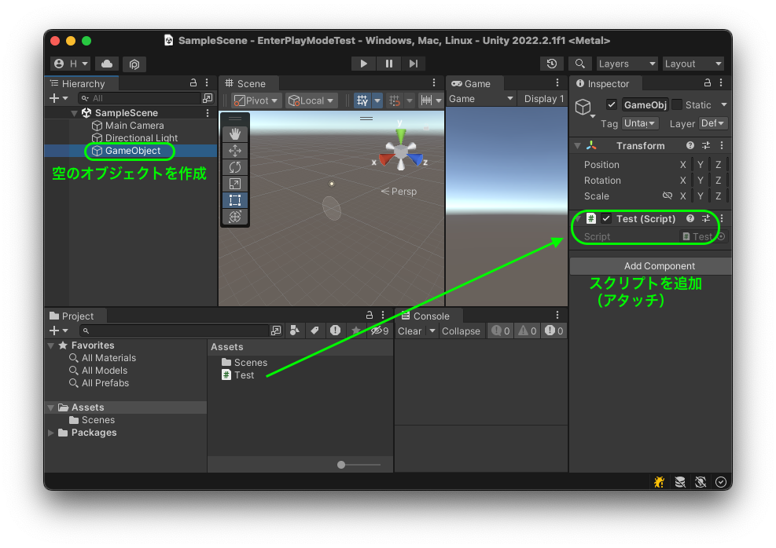776x548 pixels.
Task: Open the Test script help icon
Action: coord(690,218)
